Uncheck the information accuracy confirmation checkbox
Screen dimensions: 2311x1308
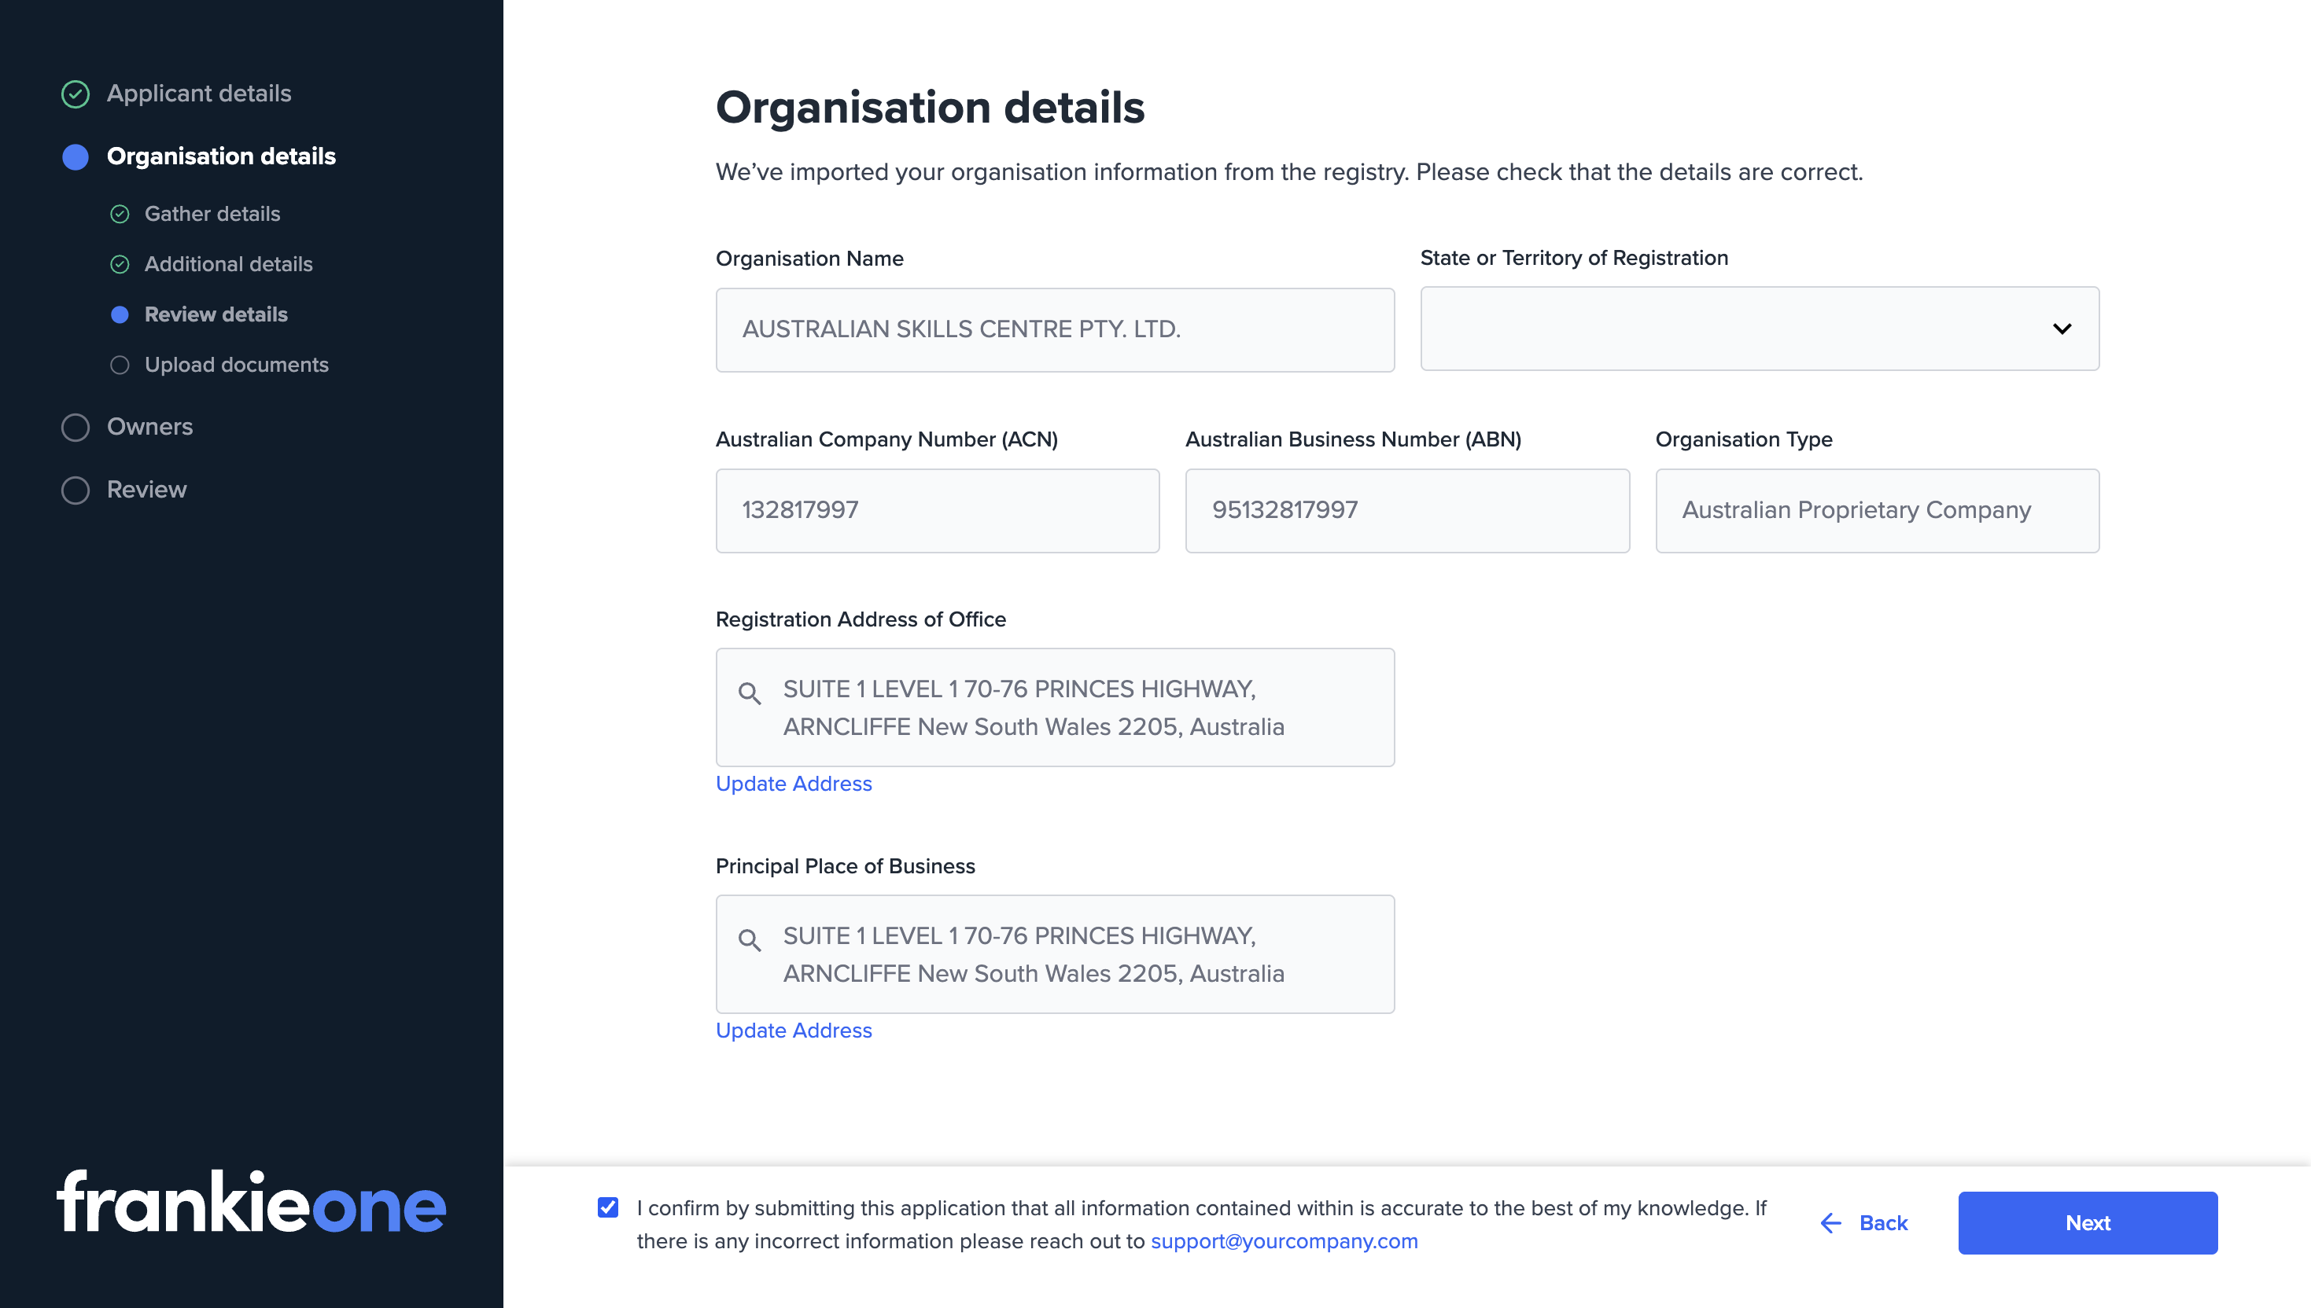coord(607,1208)
